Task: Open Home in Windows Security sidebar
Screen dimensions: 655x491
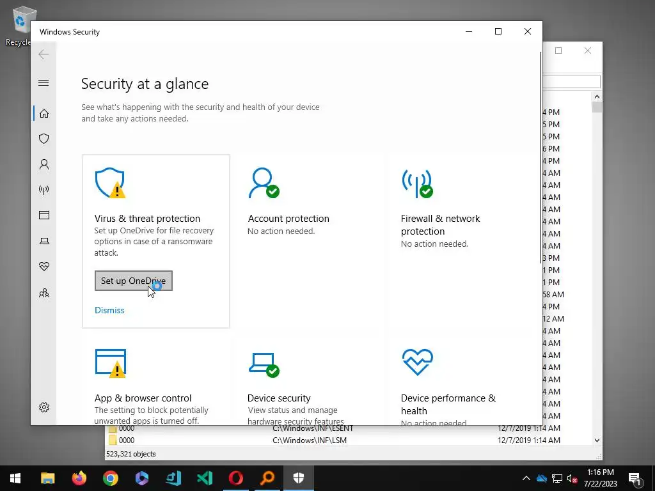Action: point(44,114)
